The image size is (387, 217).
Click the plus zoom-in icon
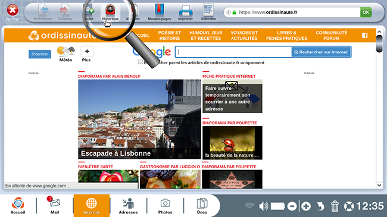point(306,206)
